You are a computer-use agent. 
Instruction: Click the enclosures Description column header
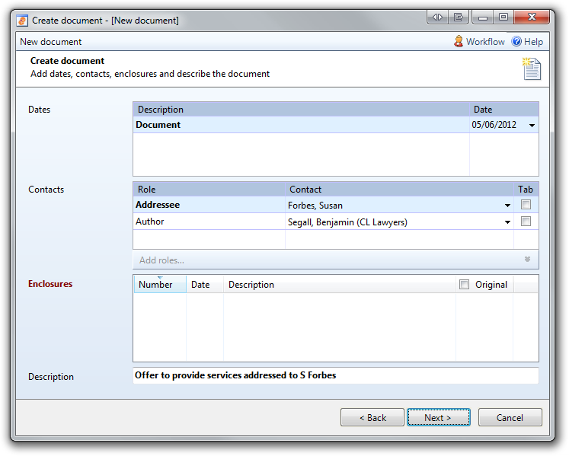[339, 284]
